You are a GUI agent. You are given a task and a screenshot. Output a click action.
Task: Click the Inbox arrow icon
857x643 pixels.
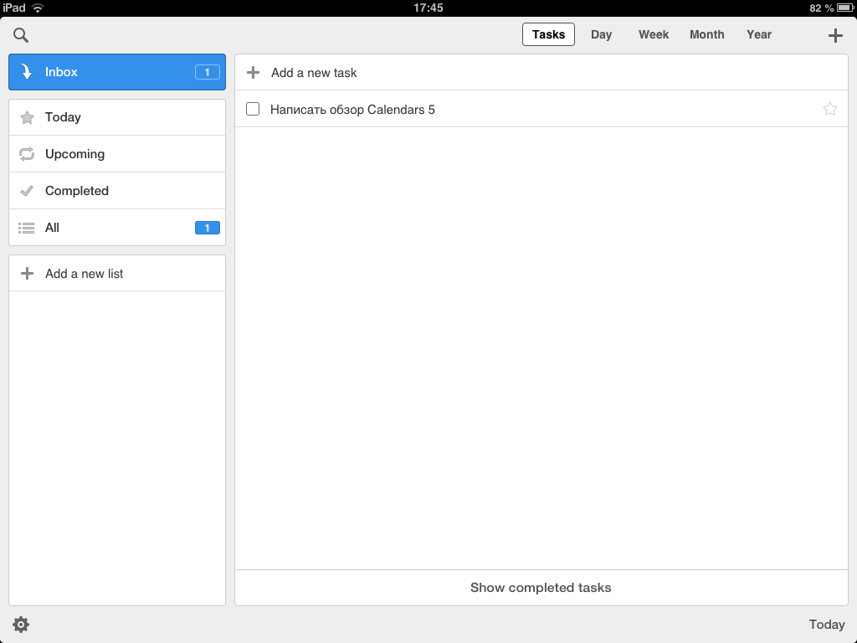[26, 72]
